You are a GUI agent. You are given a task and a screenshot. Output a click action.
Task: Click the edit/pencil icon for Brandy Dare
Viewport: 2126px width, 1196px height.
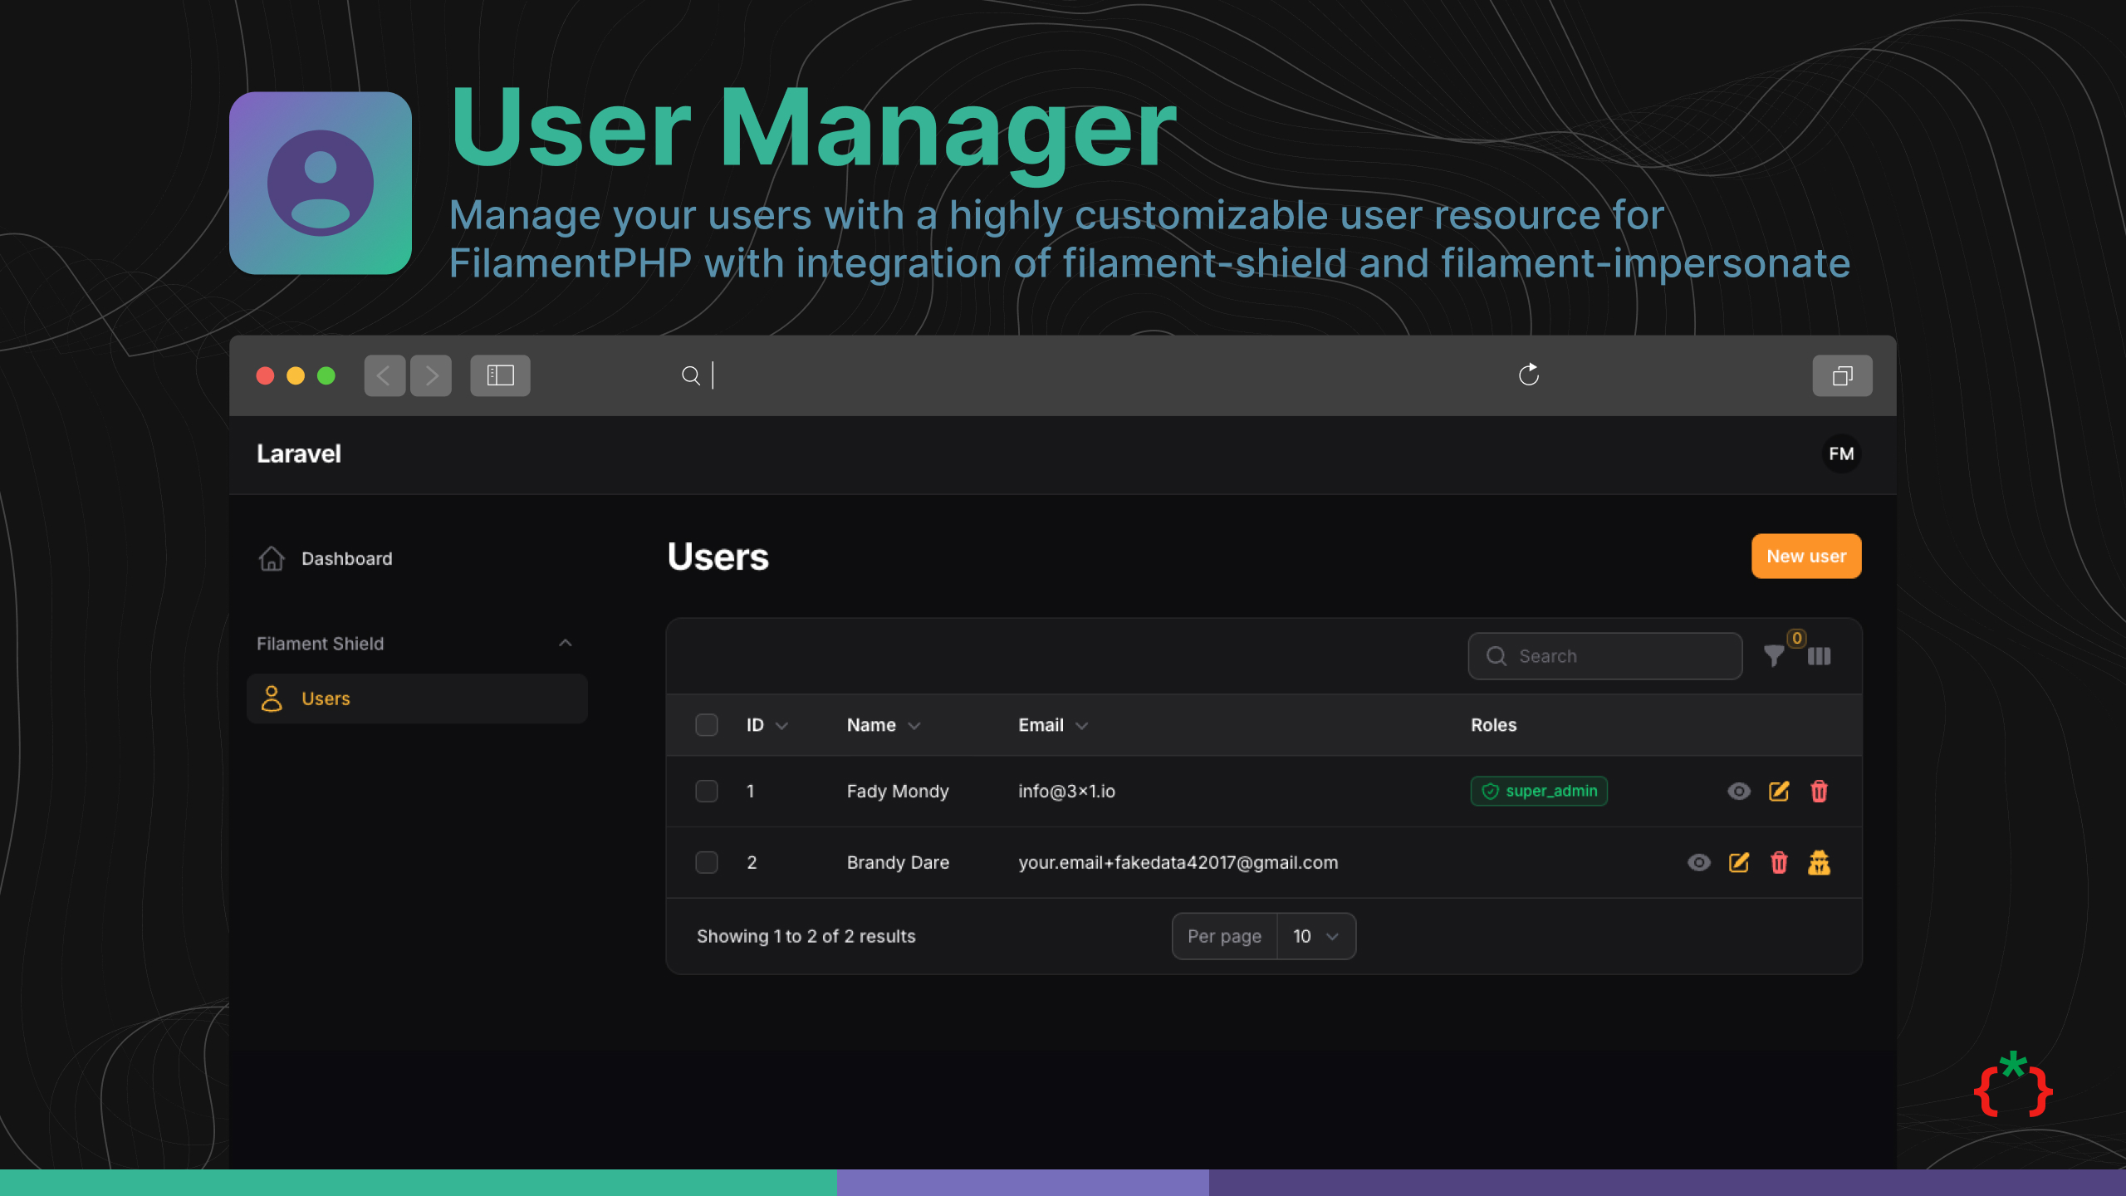pyautogui.click(x=1739, y=861)
